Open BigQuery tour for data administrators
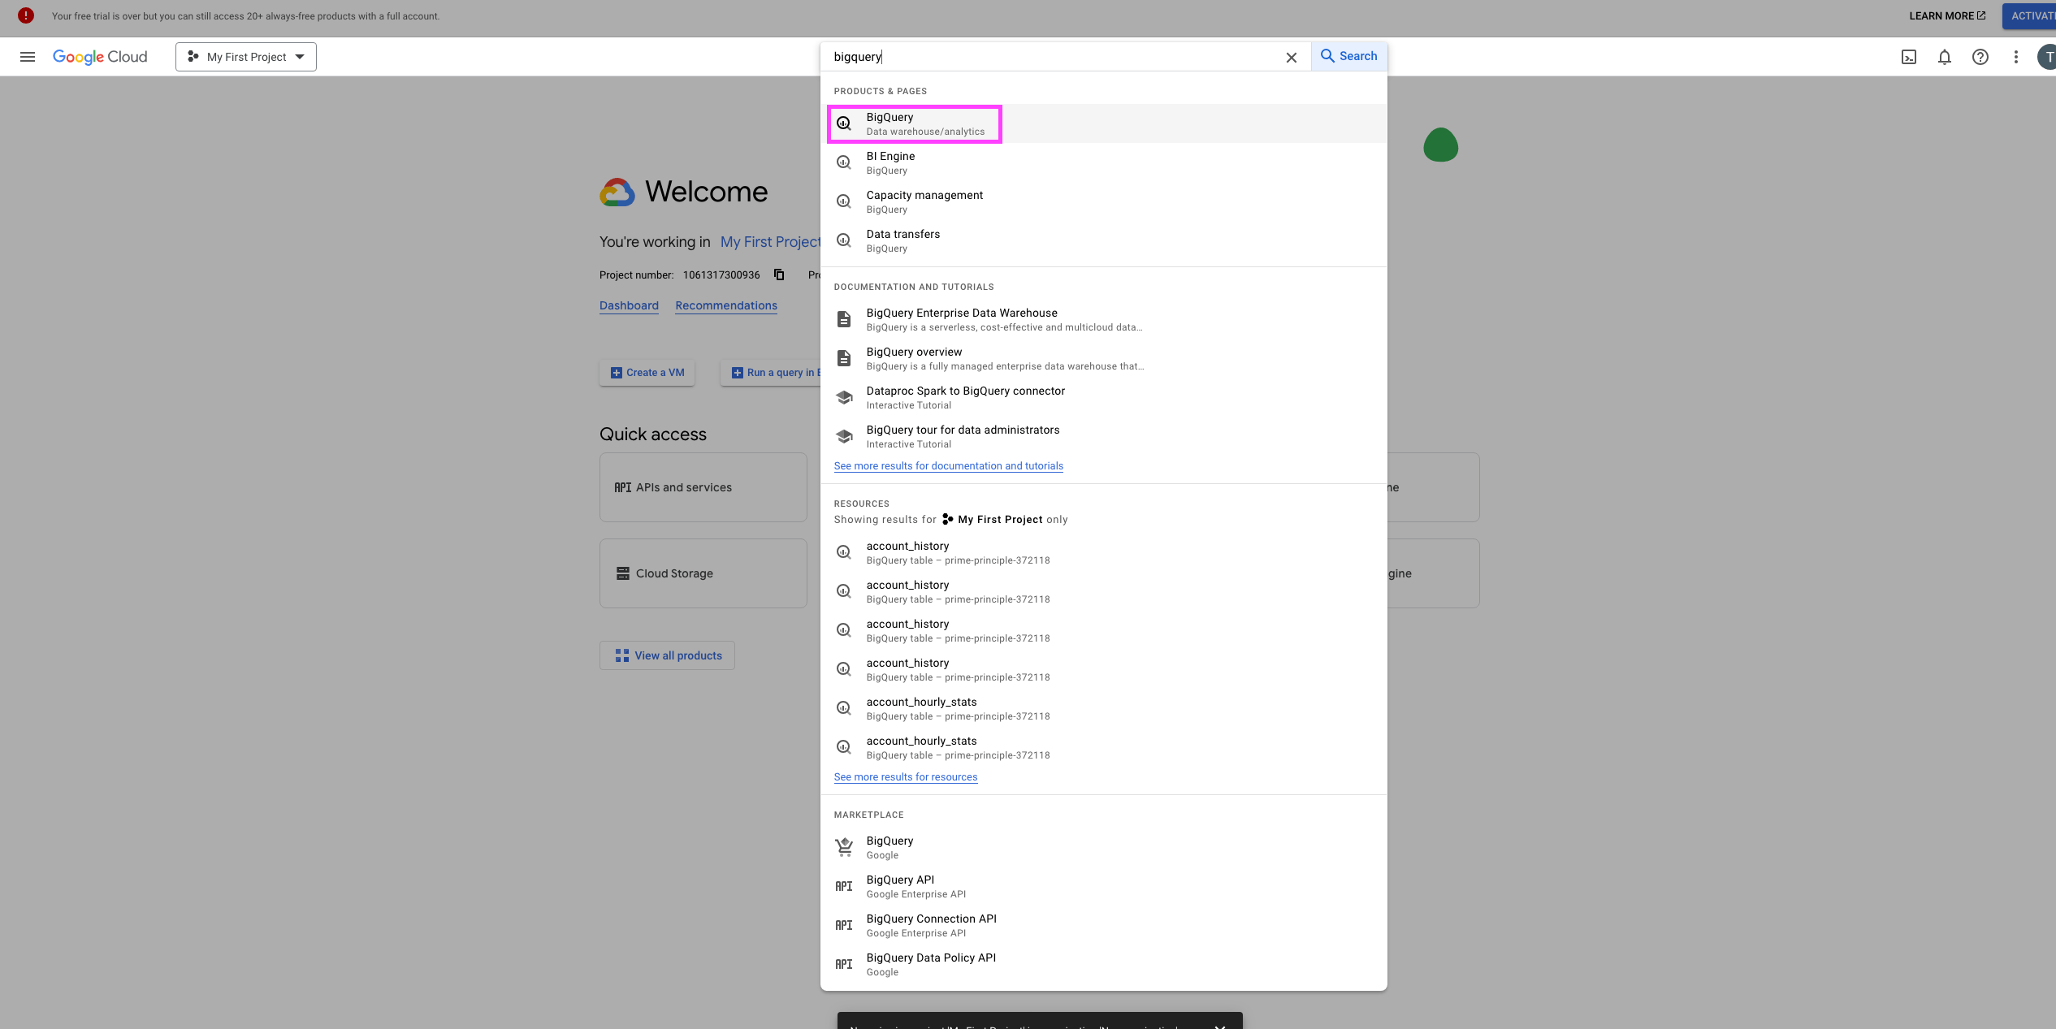Screen dimensions: 2056x1029 click(1104, 436)
